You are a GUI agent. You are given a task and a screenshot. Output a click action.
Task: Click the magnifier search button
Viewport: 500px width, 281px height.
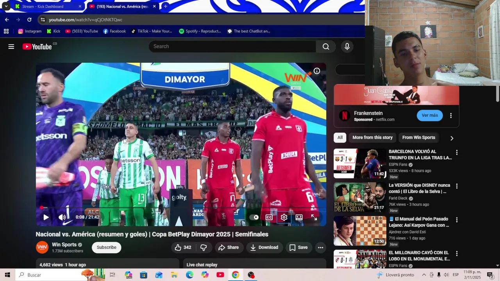point(326,46)
